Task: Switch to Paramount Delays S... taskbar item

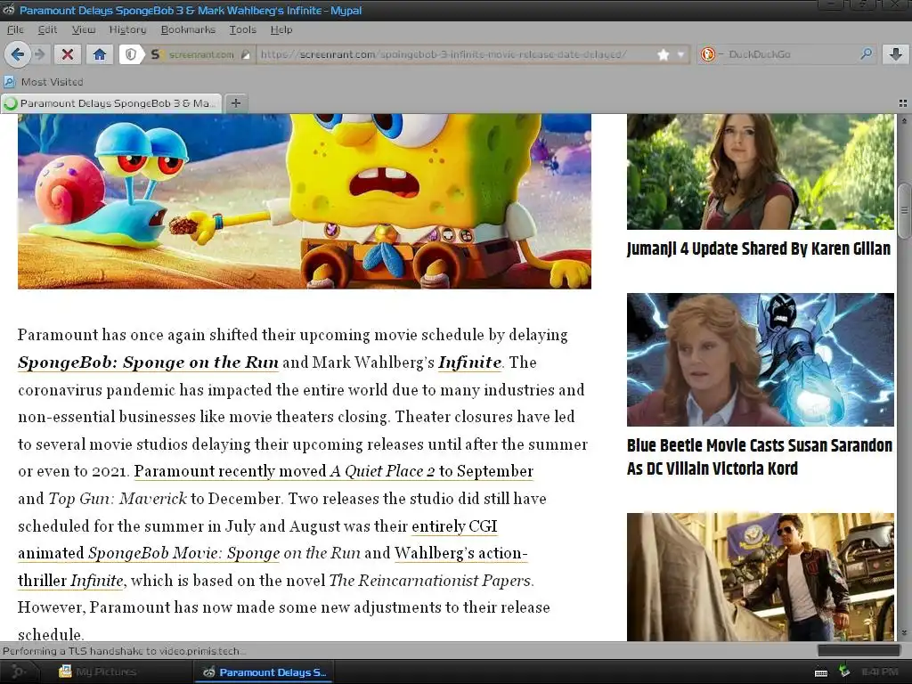Action: point(265,672)
